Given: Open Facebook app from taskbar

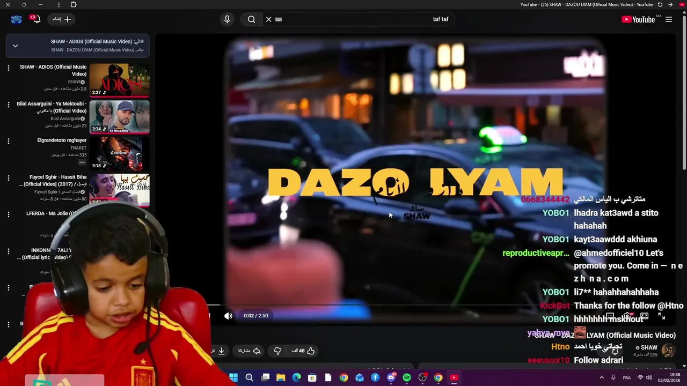Looking at the screenshot, I should 375,378.
